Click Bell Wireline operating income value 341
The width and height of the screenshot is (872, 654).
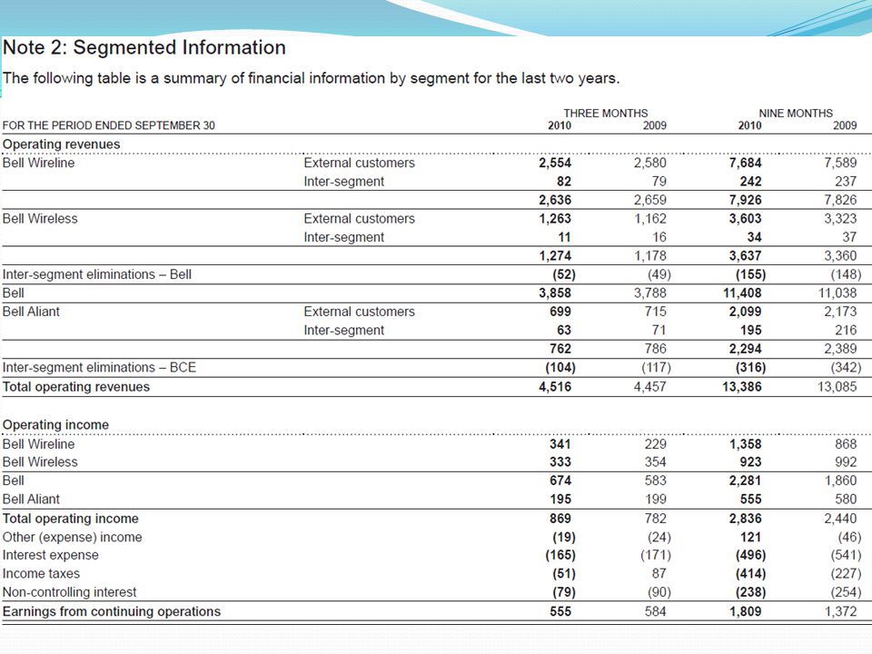pos(560,444)
